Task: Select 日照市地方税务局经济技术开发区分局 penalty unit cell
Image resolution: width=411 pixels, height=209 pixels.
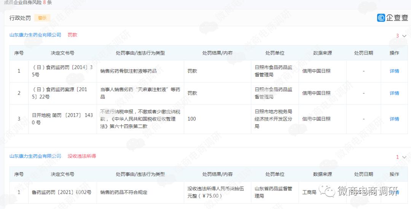Action: 273,119
